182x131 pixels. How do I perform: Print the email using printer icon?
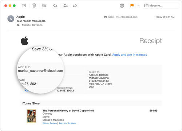coord(122,5)
